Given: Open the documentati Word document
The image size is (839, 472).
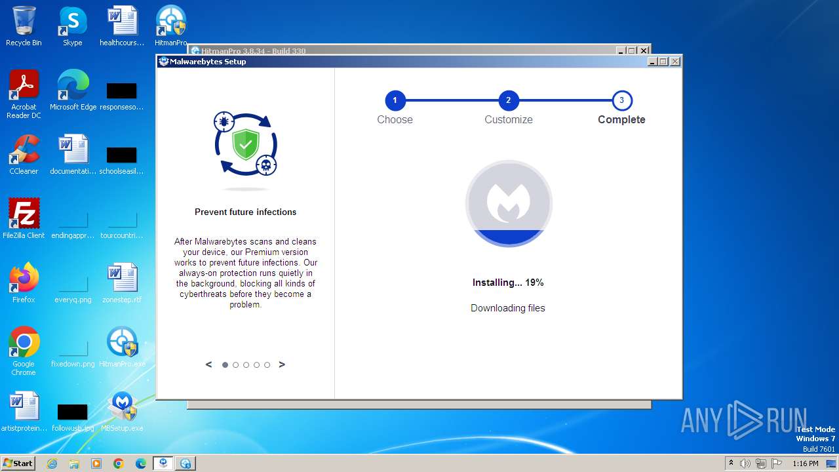Looking at the screenshot, I should pos(73,155).
